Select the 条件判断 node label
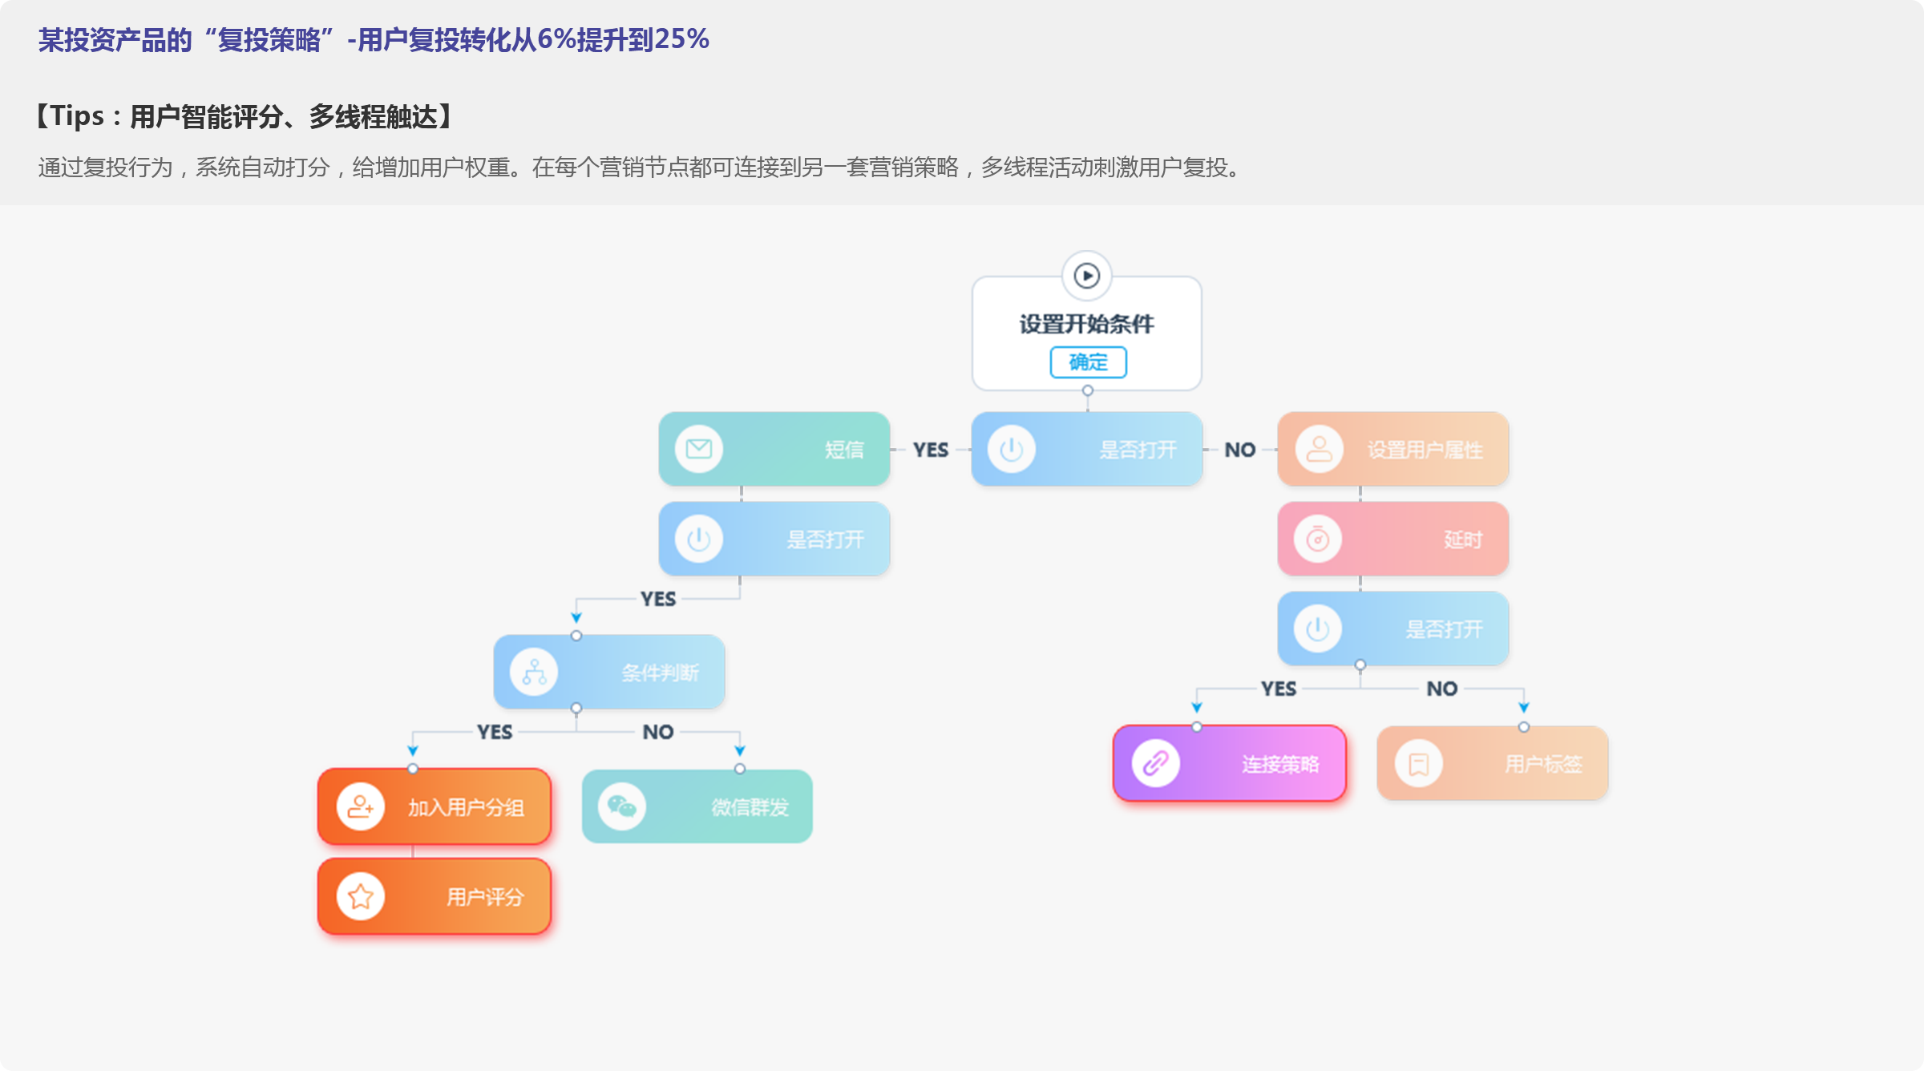1924x1071 pixels. point(660,673)
